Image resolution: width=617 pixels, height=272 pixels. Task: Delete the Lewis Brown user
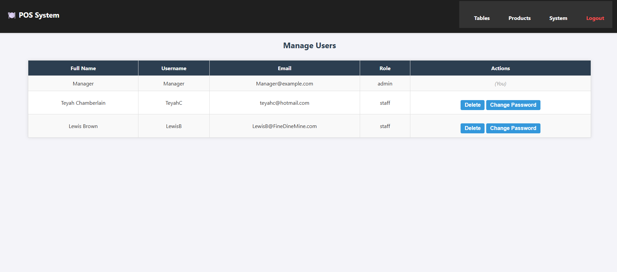(472, 128)
